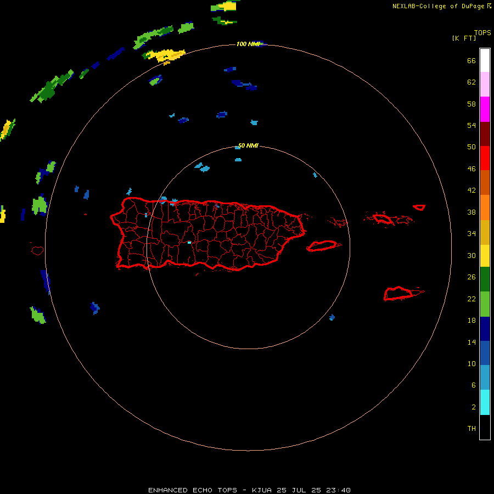
Task: Click the black threshold legend segment
Action: [x=485, y=427]
